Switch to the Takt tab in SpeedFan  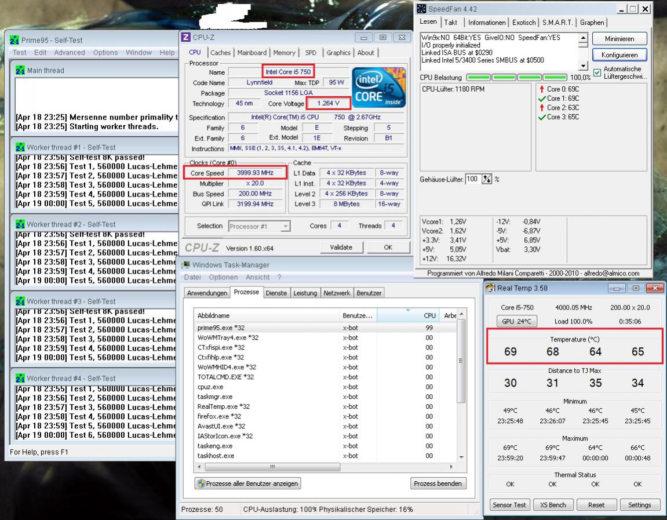[x=451, y=23]
